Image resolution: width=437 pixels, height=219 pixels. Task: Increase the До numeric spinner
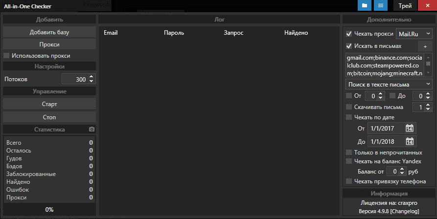click(x=428, y=94)
